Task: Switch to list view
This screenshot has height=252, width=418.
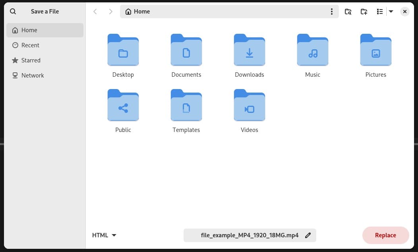Action: coord(380,12)
